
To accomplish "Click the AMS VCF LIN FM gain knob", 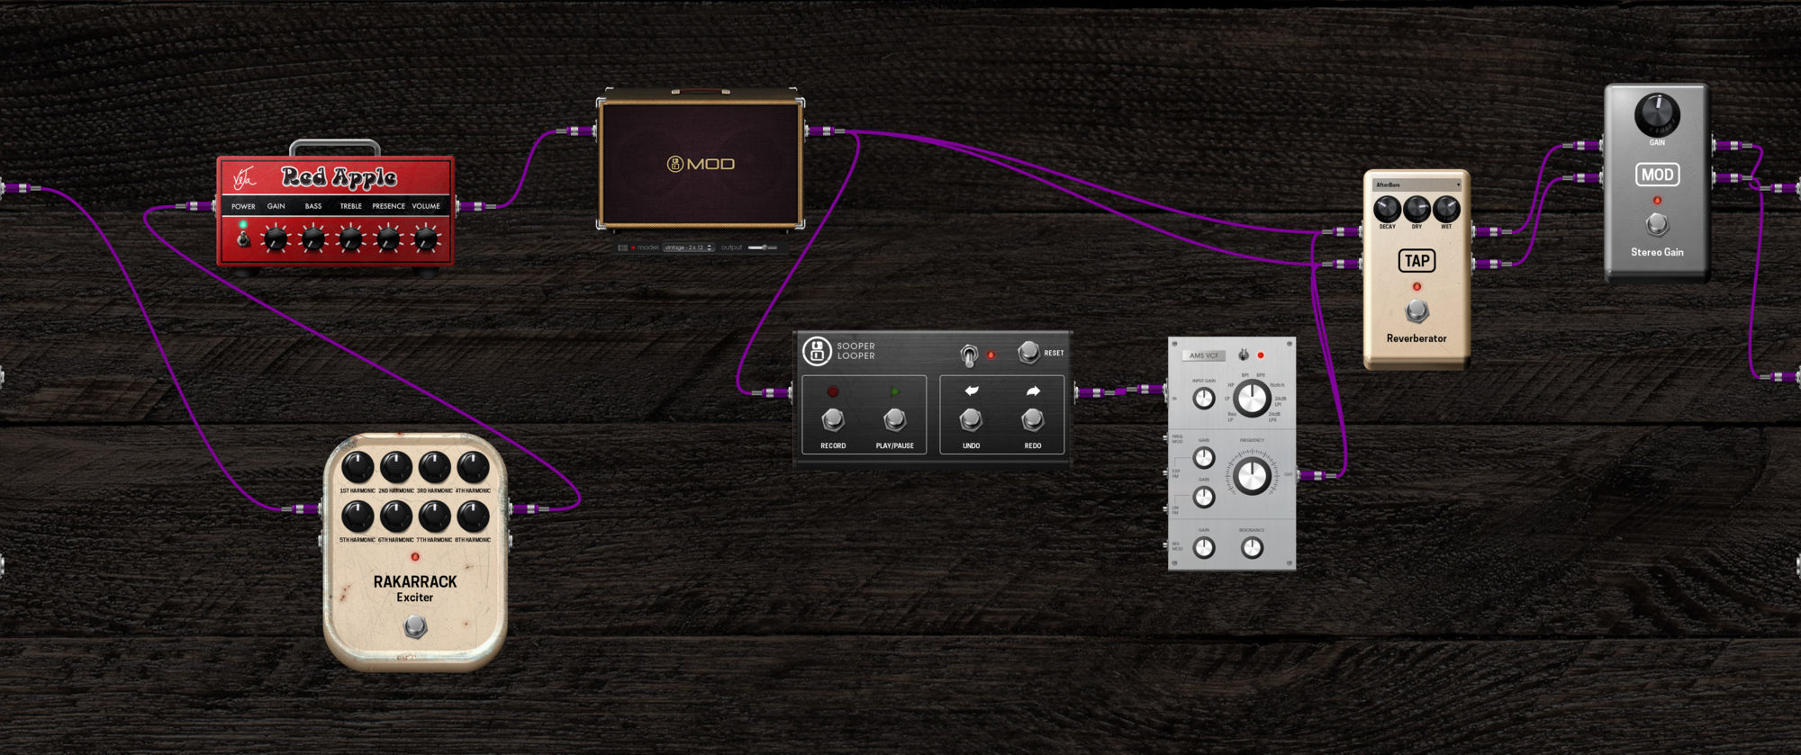I will (x=1204, y=497).
